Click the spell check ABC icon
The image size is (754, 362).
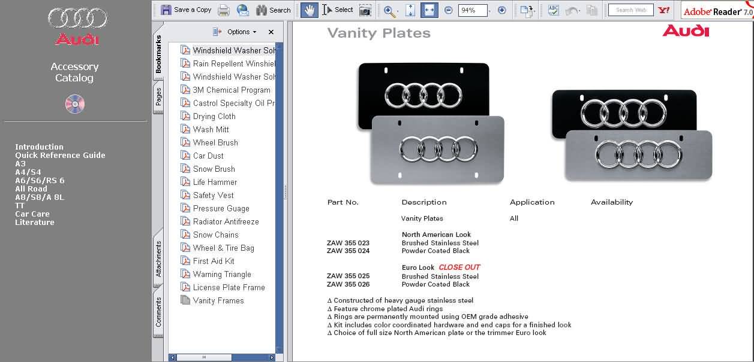coord(553,10)
